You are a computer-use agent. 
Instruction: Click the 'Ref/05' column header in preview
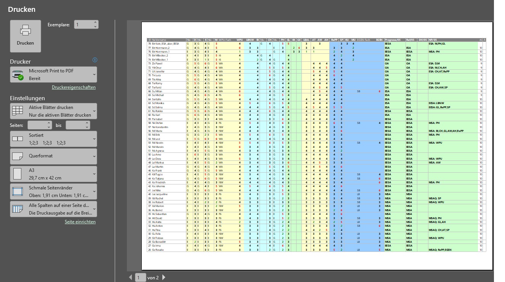(410, 40)
